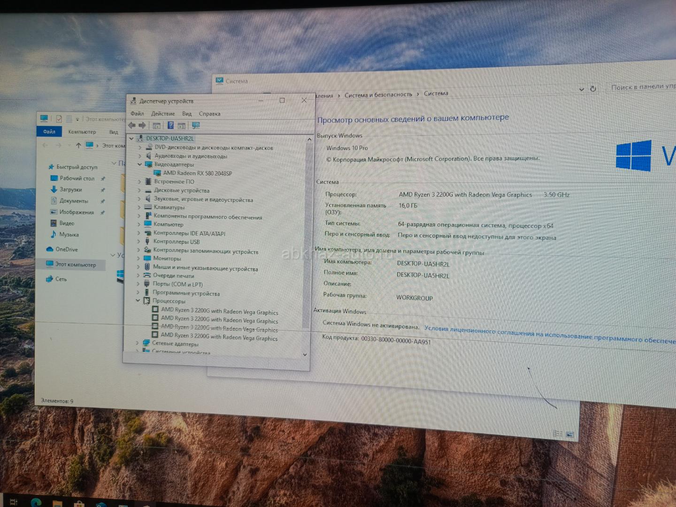Viewport: 676px width, 507px height.
Task: Open the Действие menu in Device Manager
Action: [x=162, y=114]
